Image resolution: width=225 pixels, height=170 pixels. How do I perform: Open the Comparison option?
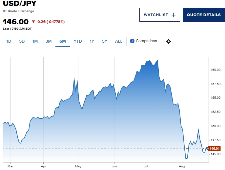[146, 41]
